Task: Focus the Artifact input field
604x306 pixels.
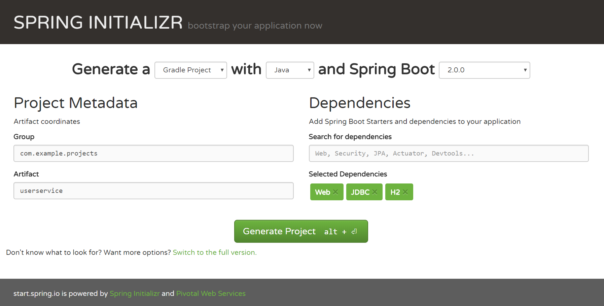Action: pyautogui.click(x=153, y=191)
